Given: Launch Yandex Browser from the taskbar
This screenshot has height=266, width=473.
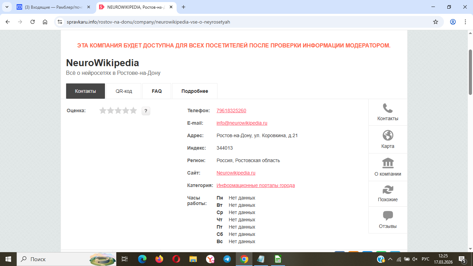Looking at the screenshot, I should (x=210, y=259).
